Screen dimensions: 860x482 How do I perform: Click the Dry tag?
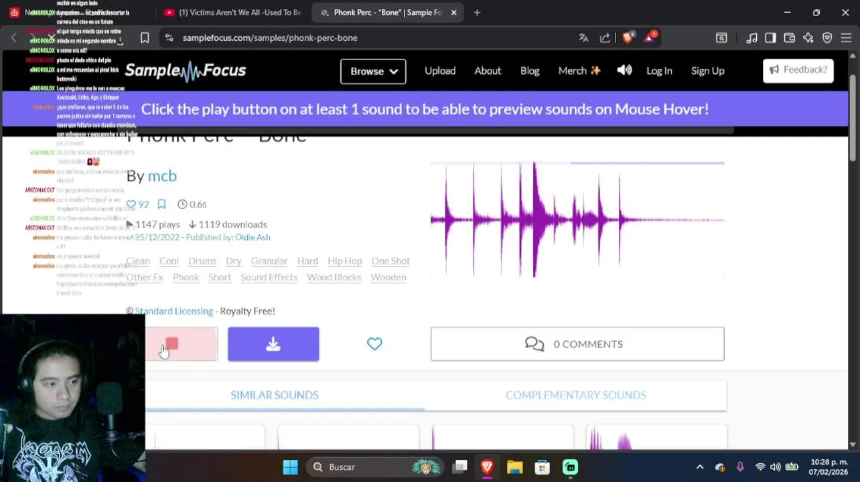pos(234,261)
